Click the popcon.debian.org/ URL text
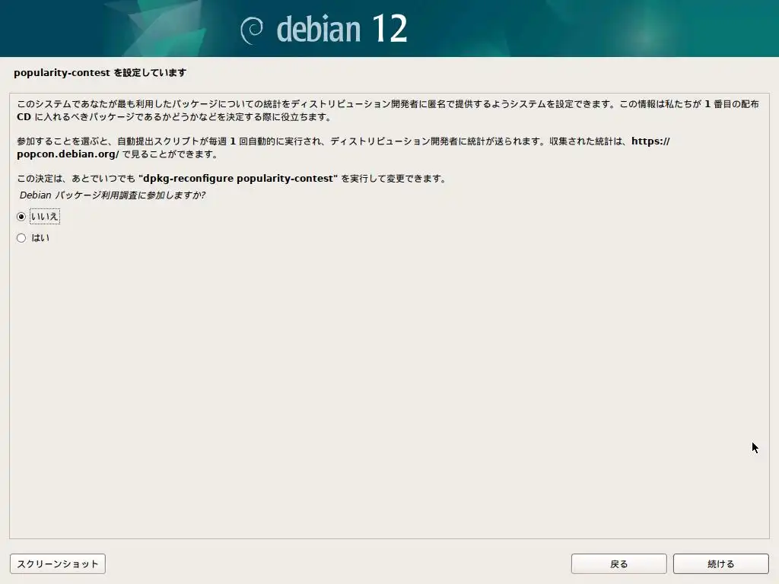Viewport: 779px width, 584px height. [68, 154]
